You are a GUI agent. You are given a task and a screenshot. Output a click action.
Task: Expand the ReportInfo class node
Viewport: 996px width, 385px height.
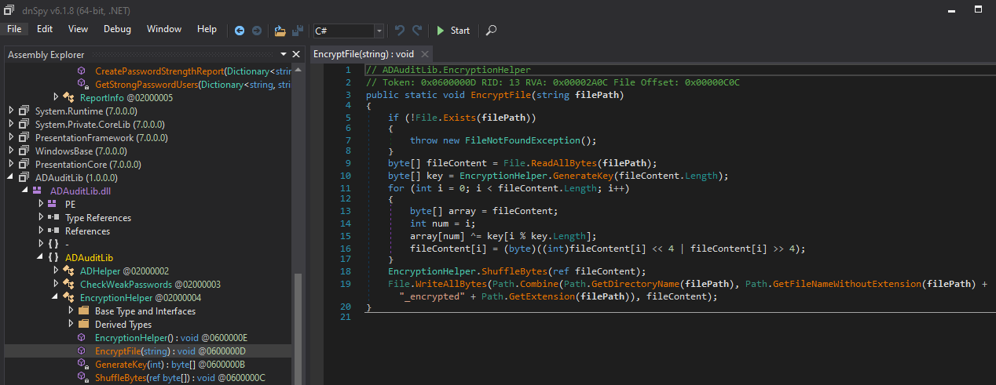[56, 97]
